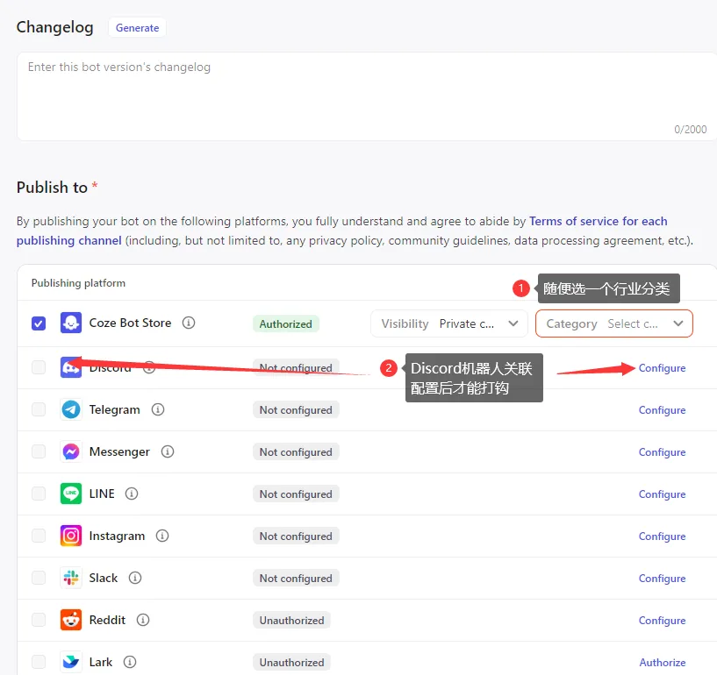The image size is (717, 675).
Task: Open info icon next to Slack
Action: [135, 578]
